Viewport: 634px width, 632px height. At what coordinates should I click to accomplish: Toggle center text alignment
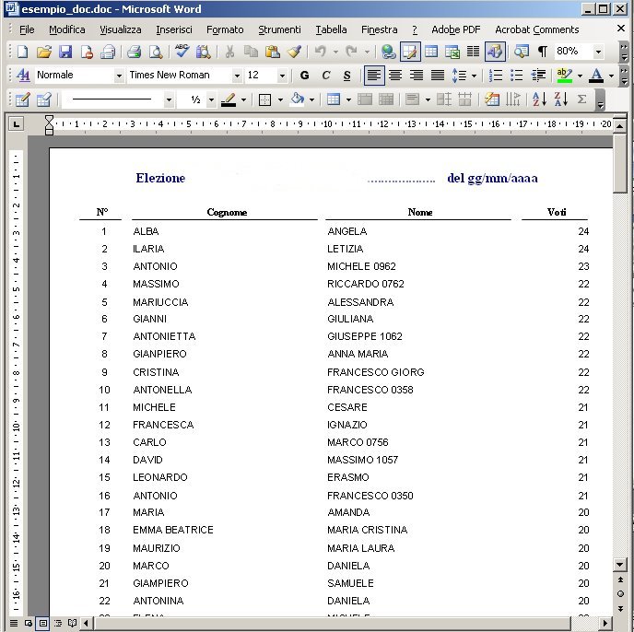coord(395,76)
